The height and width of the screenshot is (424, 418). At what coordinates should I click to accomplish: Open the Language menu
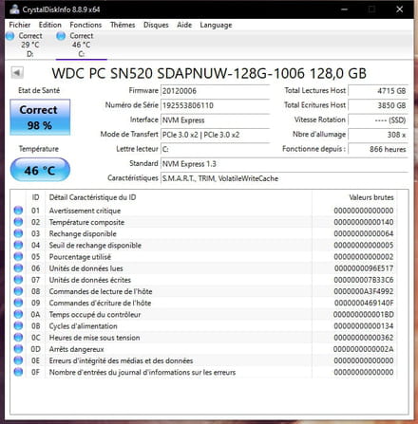coord(216,25)
